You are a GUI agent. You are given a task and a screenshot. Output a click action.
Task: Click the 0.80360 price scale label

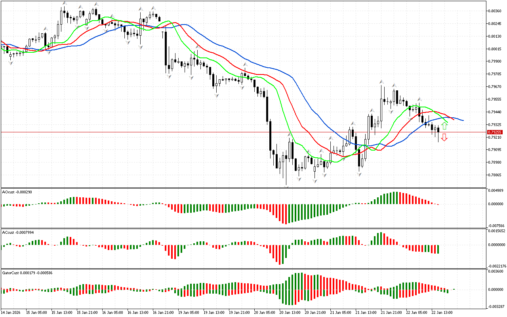click(x=495, y=11)
